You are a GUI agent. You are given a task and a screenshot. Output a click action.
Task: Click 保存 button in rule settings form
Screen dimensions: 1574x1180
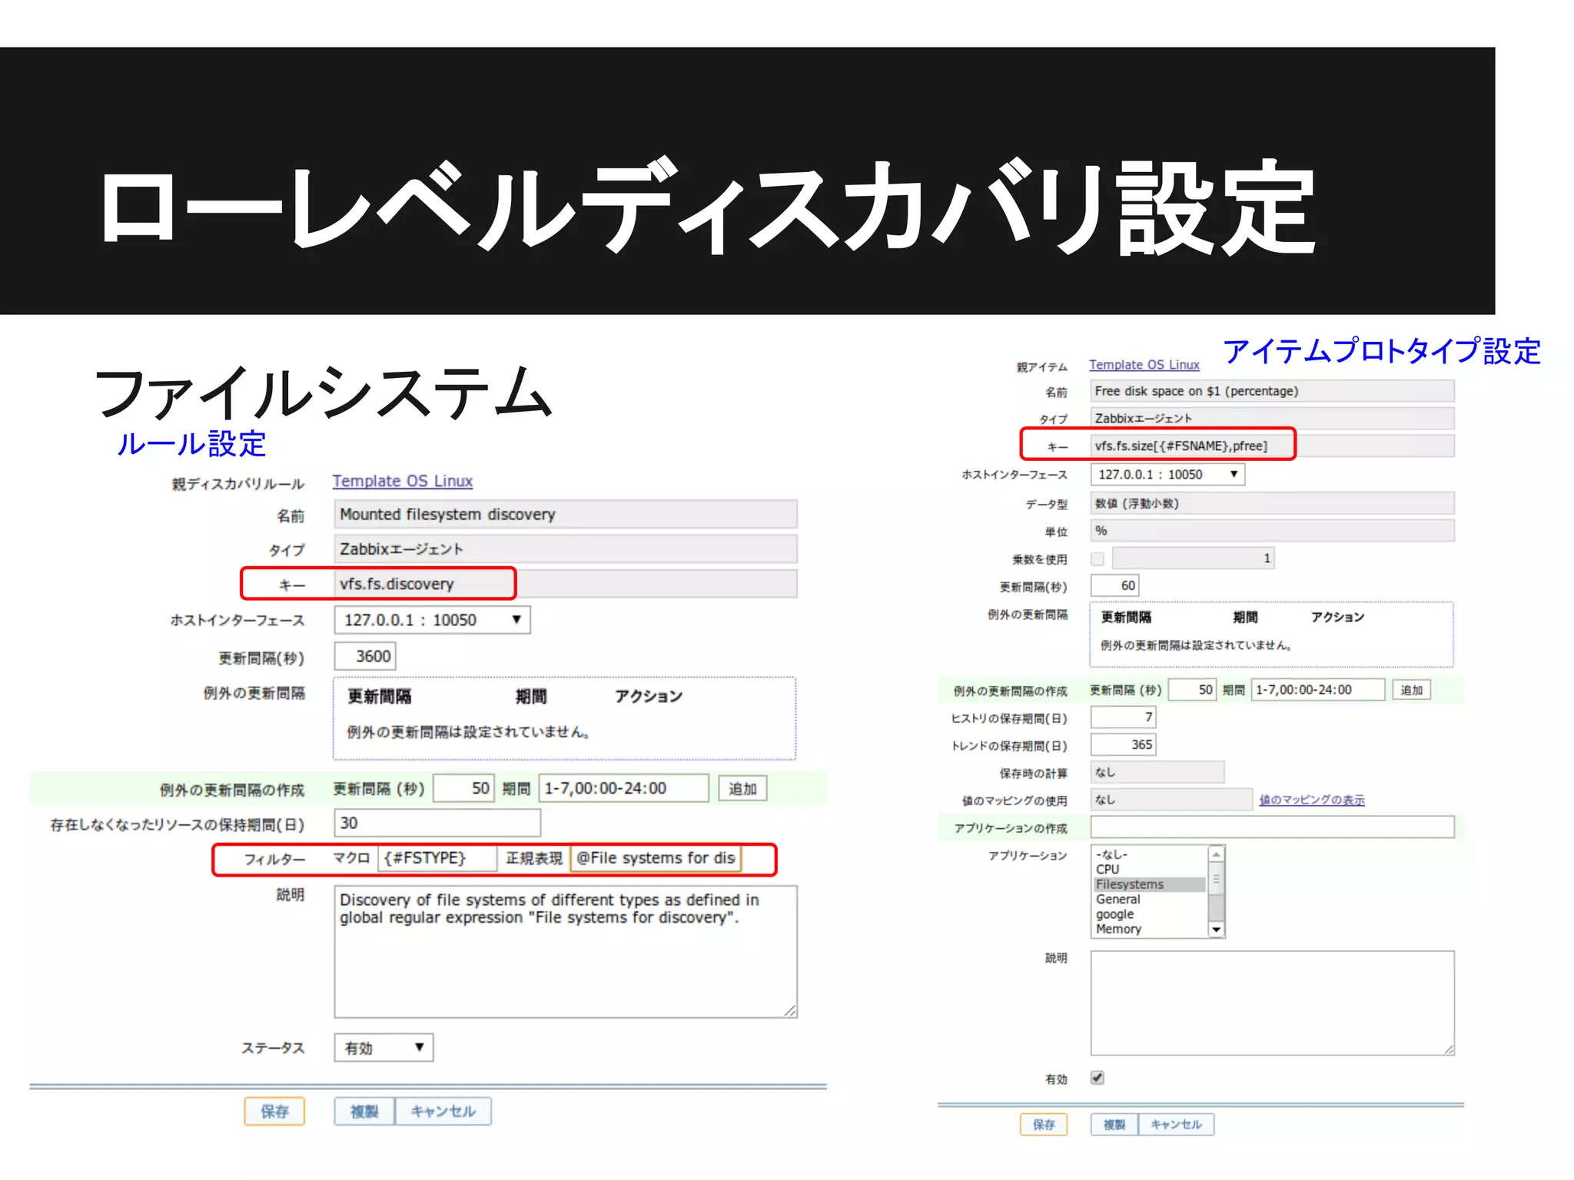click(x=274, y=1112)
